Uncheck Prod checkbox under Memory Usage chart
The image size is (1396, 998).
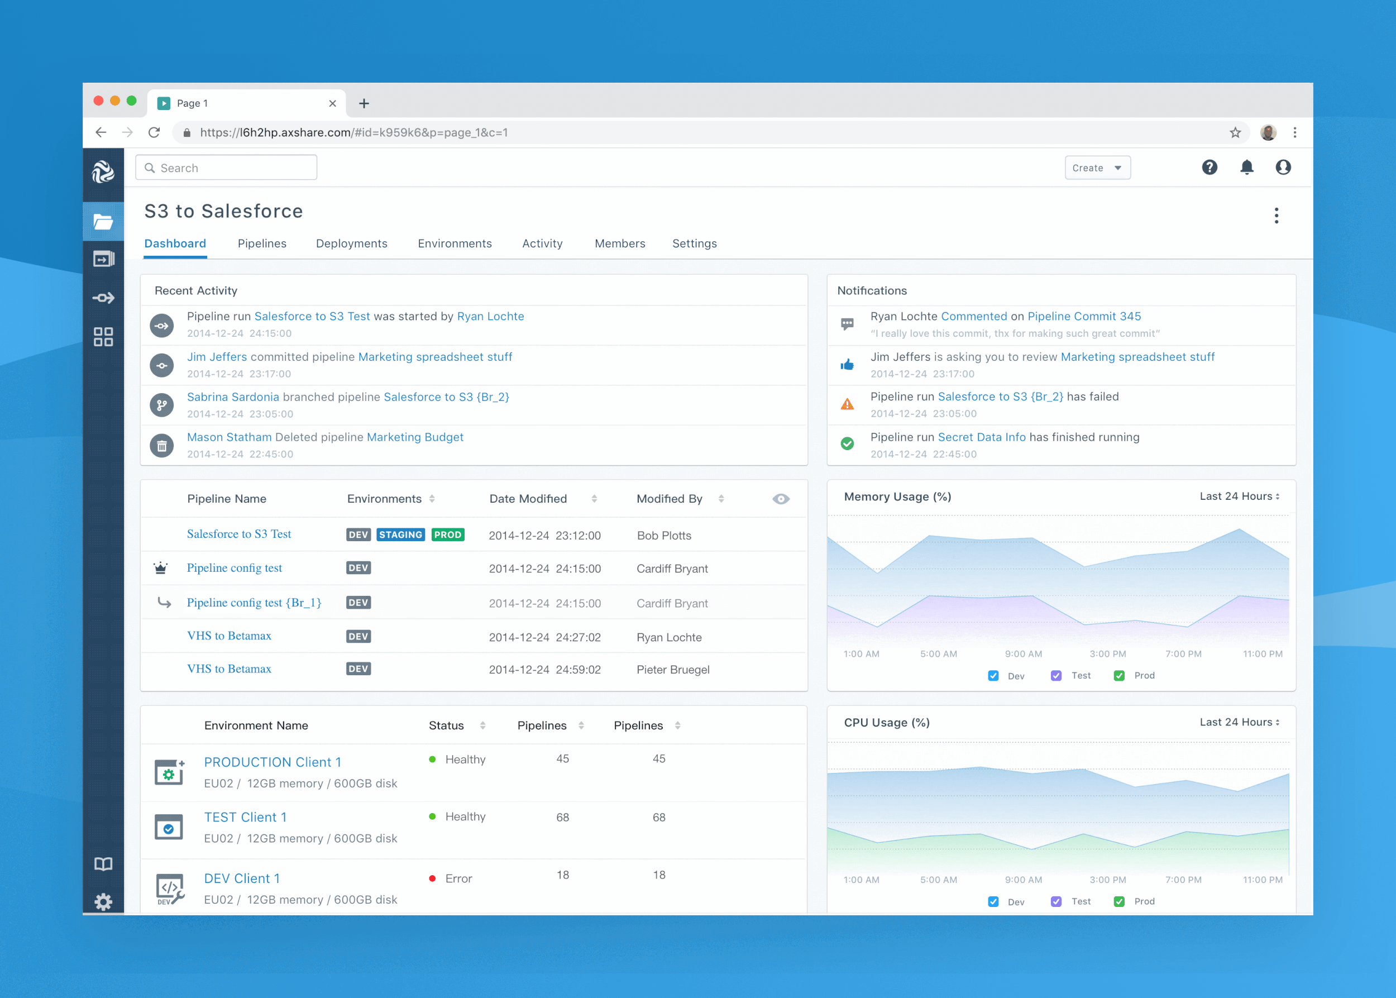click(x=1119, y=675)
